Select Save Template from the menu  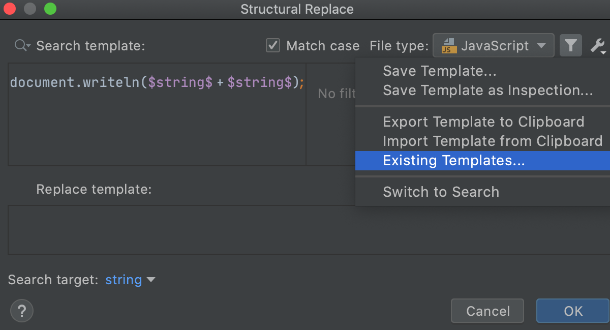[x=439, y=71]
